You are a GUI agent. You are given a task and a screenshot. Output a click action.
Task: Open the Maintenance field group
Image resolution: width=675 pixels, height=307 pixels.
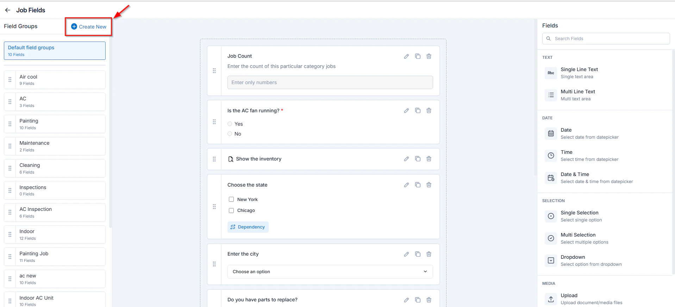pos(55,146)
